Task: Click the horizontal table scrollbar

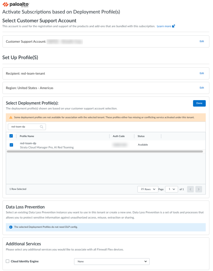Action: 105,151
